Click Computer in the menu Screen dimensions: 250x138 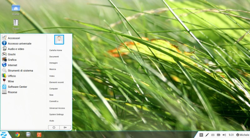[53, 89]
